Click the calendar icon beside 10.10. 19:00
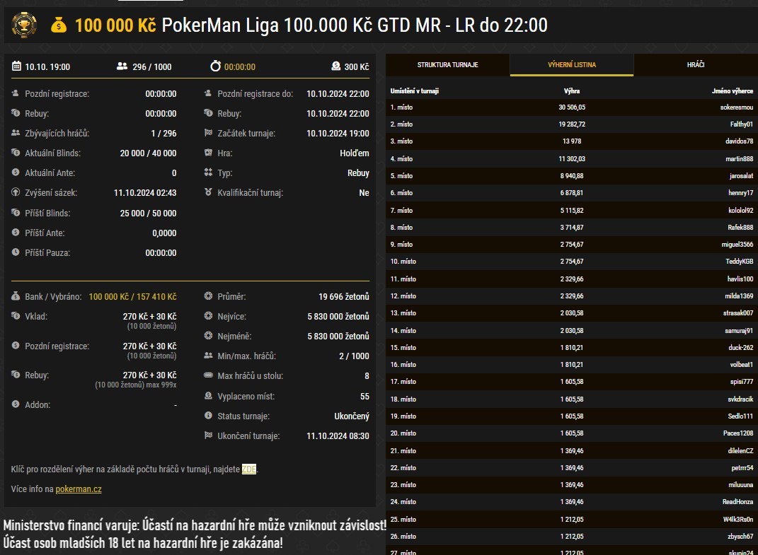 coord(16,66)
